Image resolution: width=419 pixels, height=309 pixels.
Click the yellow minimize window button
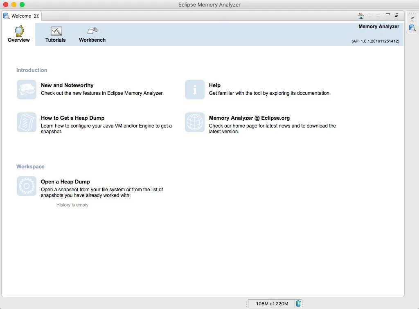(x=14, y=4)
